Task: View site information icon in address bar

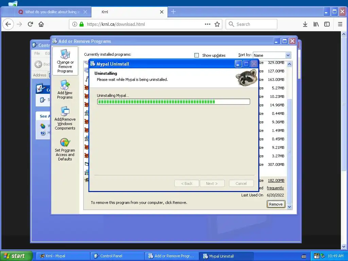Action: 75,24
